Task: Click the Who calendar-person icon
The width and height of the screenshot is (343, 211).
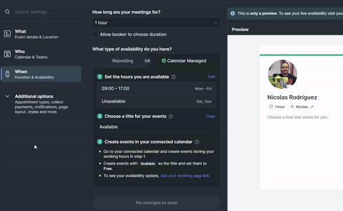Action: pos(7,54)
